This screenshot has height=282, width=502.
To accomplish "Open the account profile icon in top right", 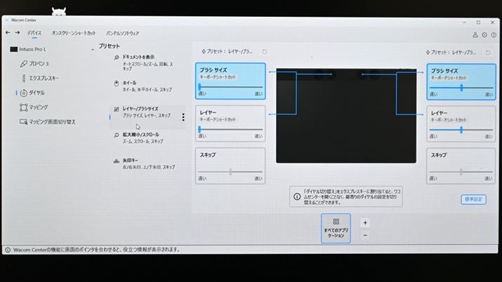I will [x=475, y=34].
